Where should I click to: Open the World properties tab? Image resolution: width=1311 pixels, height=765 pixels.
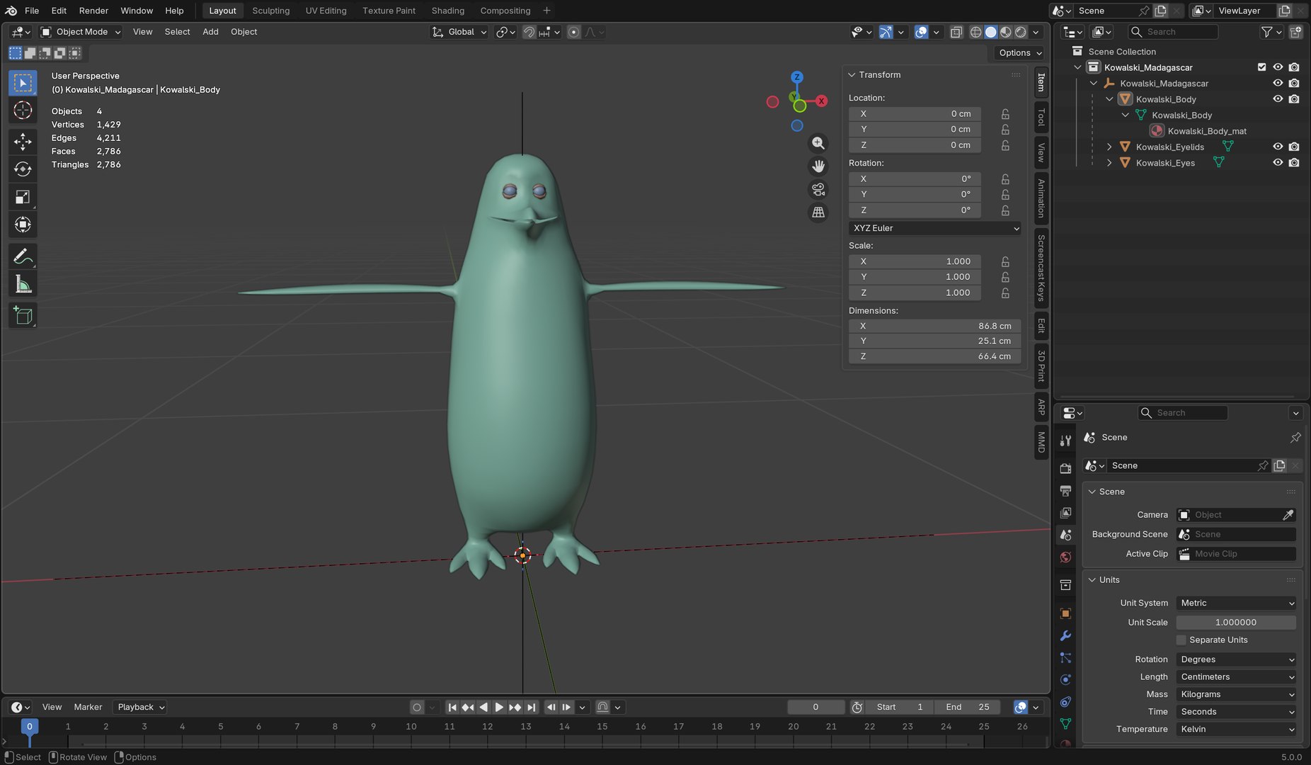pyautogui.click(x=1065, y=557)
